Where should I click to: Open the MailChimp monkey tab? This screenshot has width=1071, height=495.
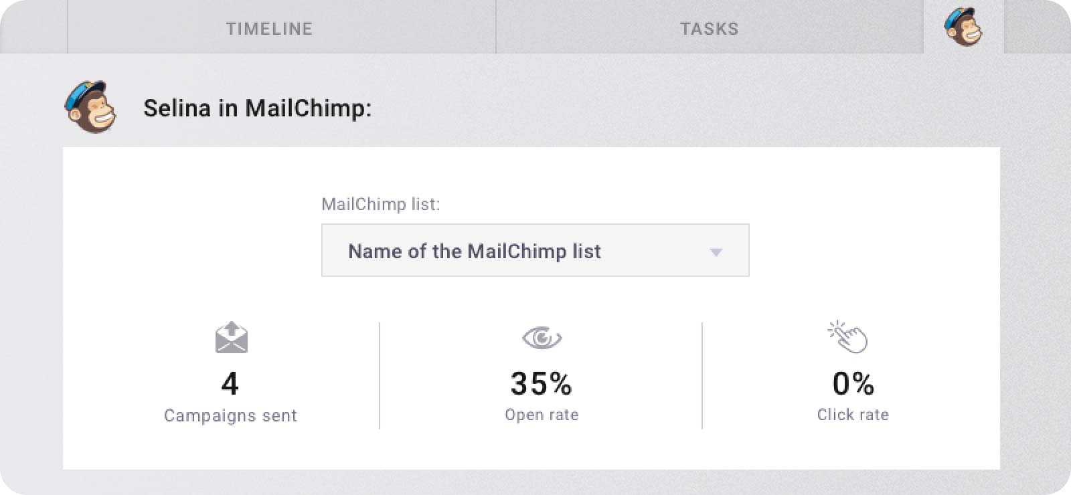[x=963, y=27]
